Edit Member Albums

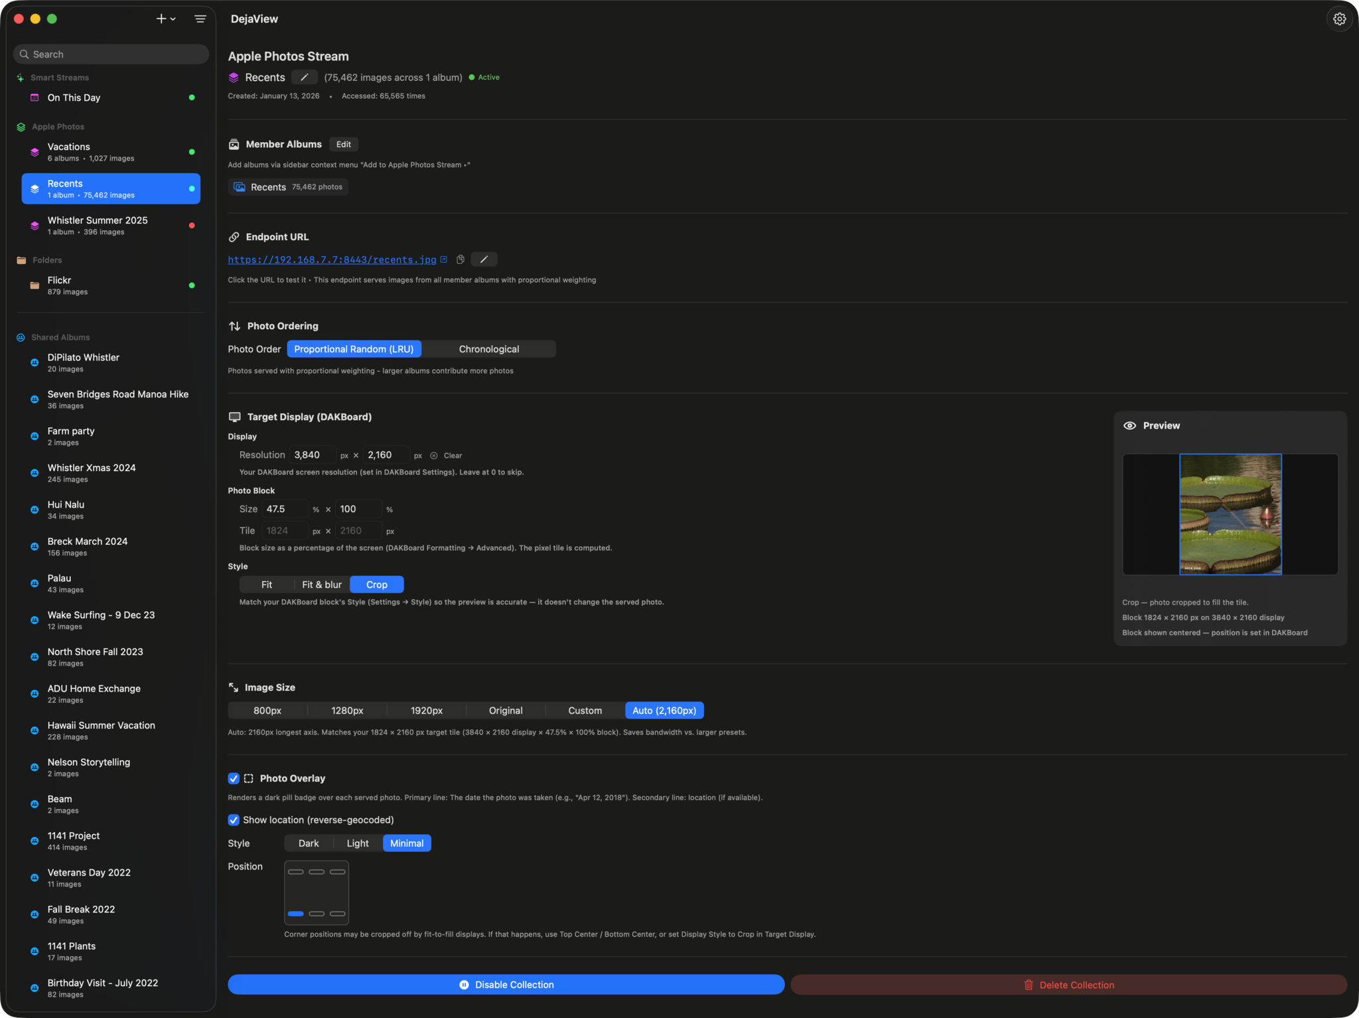tap(343, 145)
